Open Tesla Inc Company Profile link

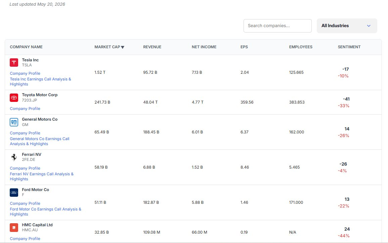[x=25, y=73]
